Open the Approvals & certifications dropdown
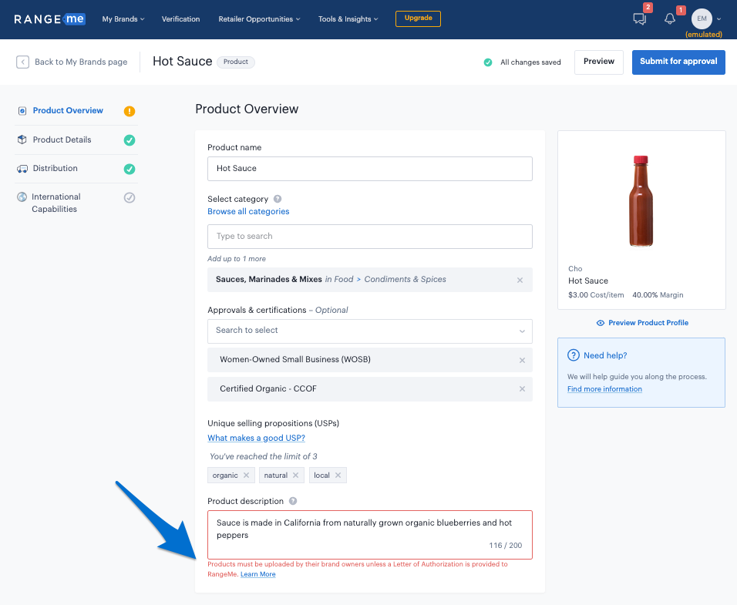737x605 pixels. (370, 331)
